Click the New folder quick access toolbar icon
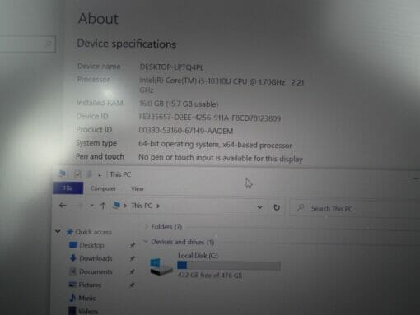 (89, 174)
